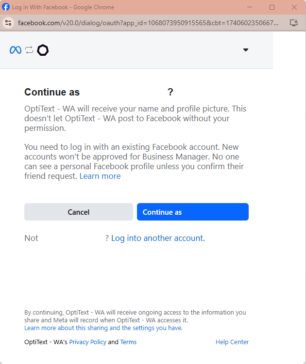Click the OptiText black heptagon app logo
The width and height of the screenshot is (306, 364).
(x=43, y=50)
